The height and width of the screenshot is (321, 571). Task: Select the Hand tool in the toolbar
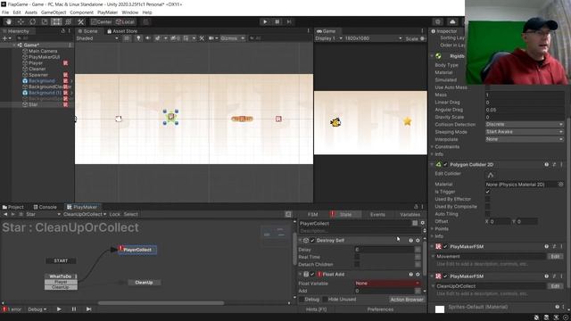[x=8, y=21]
